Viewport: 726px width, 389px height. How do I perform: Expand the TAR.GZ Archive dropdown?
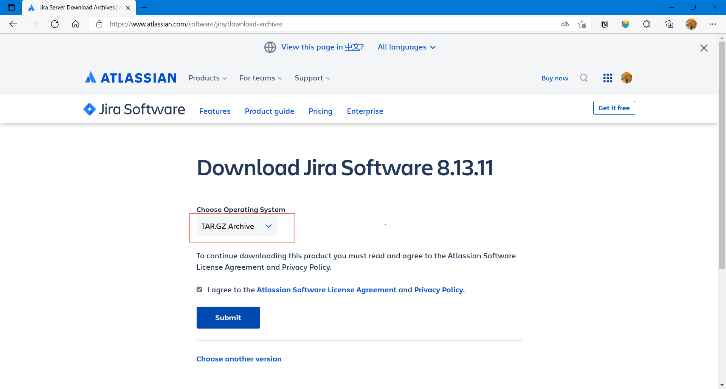point(236,226)
